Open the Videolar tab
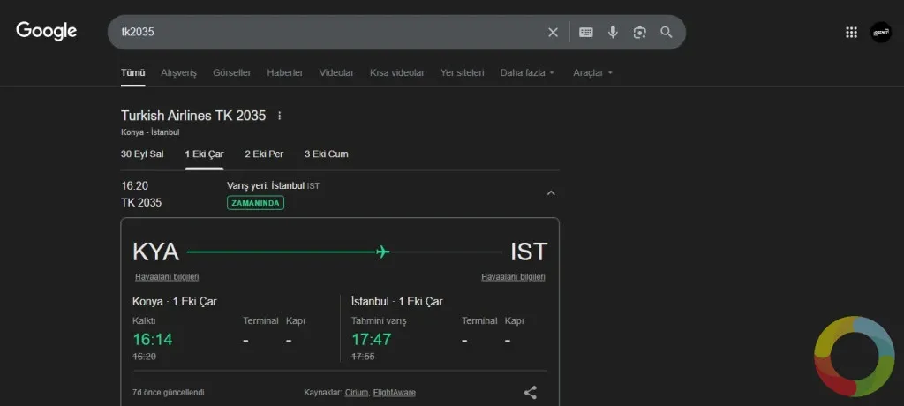The width and height of the screenshot is (904, 406). (x=336, y=72)
